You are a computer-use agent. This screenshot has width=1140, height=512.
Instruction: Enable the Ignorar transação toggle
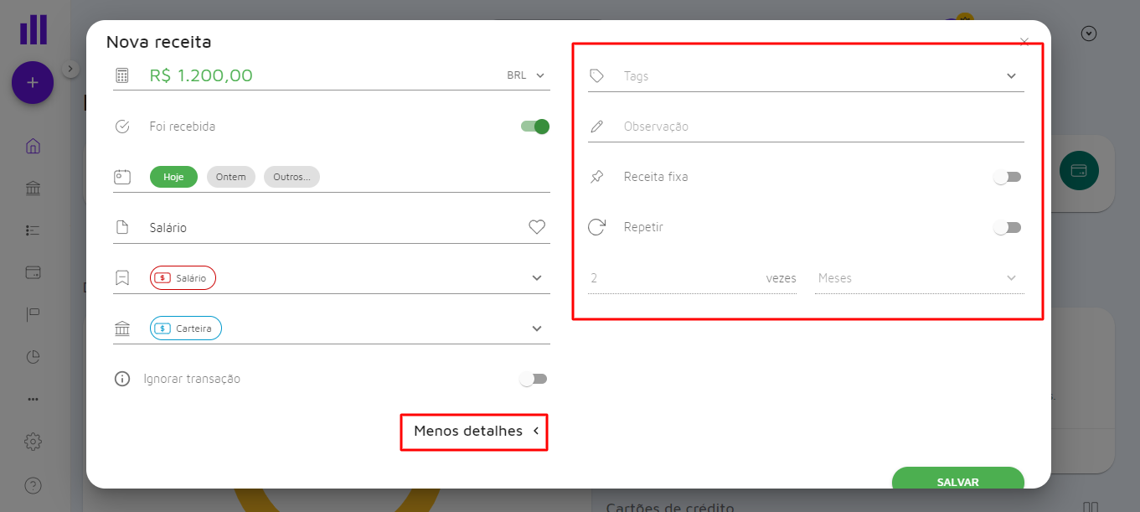533,379
